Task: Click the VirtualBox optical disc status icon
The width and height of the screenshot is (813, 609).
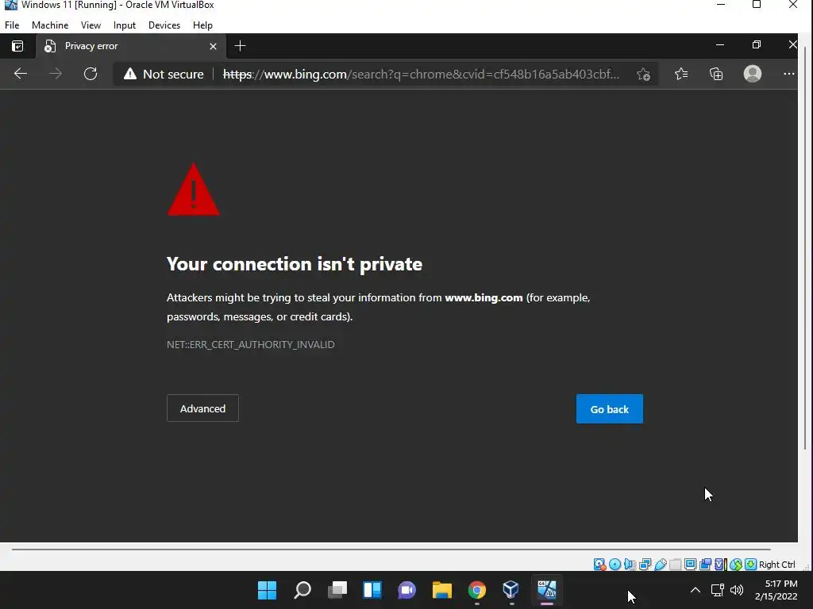Action: [615, 565]
